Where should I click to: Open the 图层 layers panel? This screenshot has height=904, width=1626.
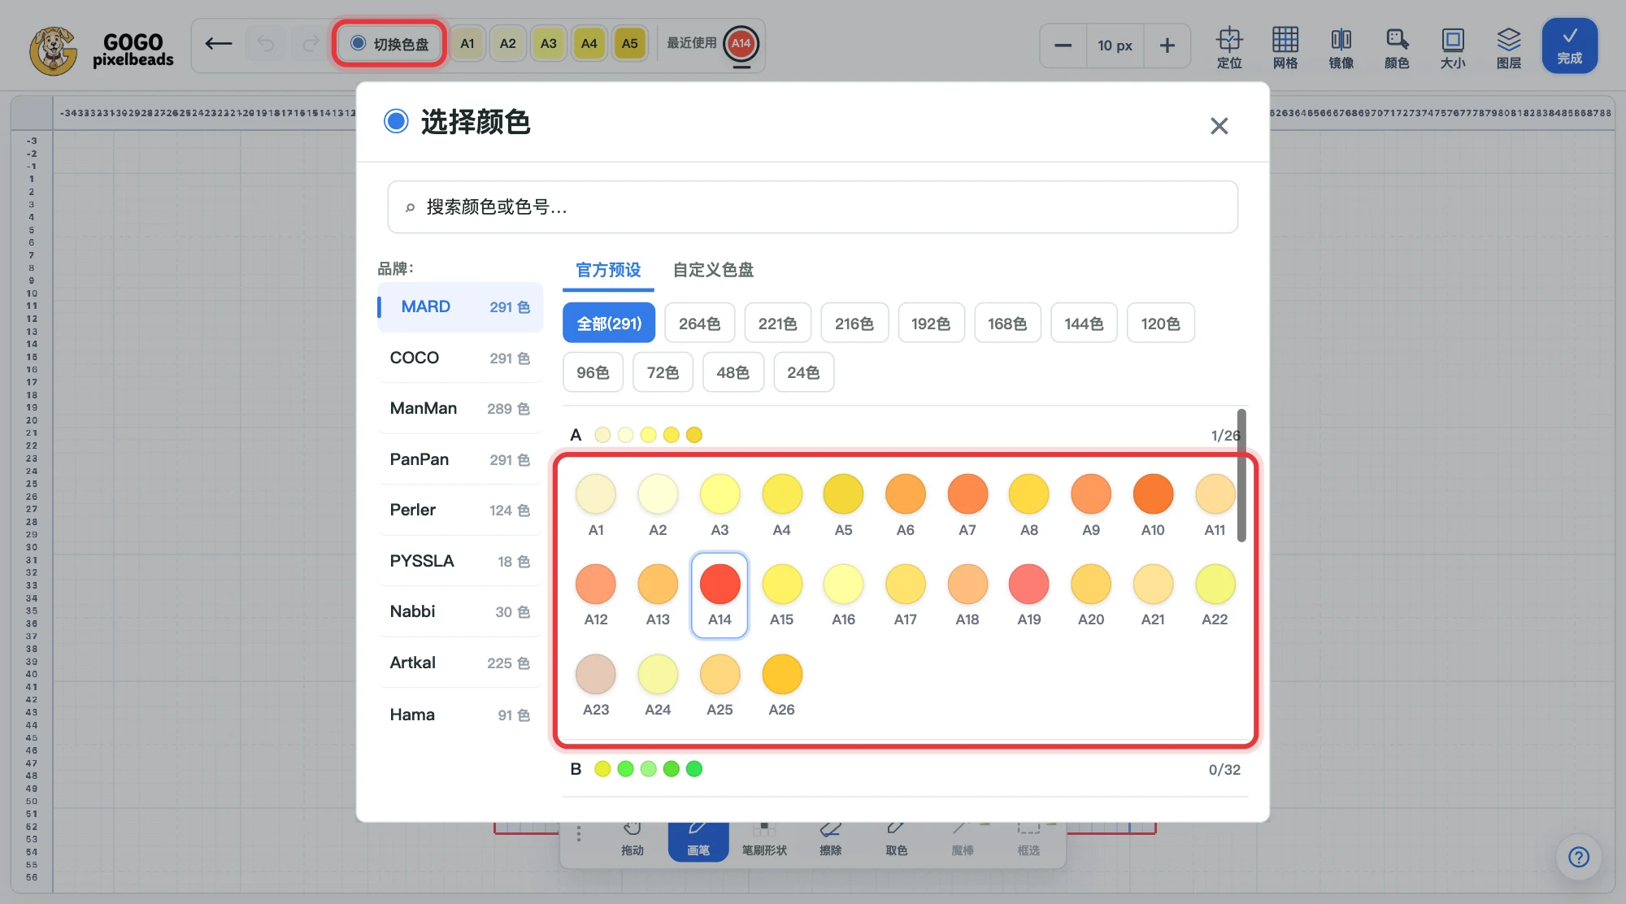[1509, 47]
